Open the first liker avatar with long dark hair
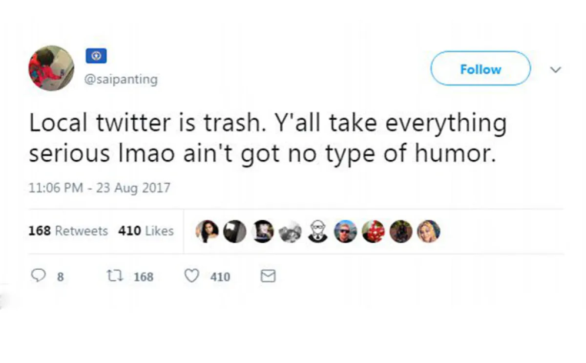Screen dimensions: 586x363 (x=207, y=231)
